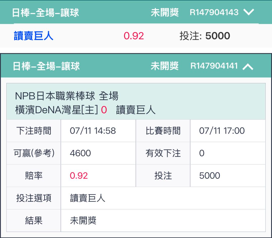The width and height of the screenshot is (272, 238).
Task: Click the 橫濱DeNA灣星[主] team name
Action: [57, 110]
